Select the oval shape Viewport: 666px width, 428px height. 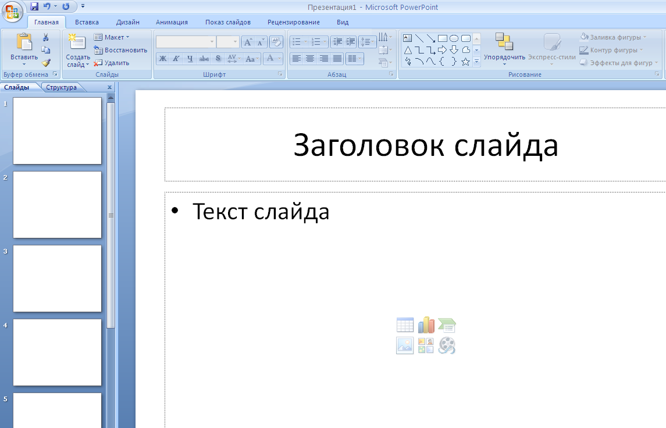(454, 38)
